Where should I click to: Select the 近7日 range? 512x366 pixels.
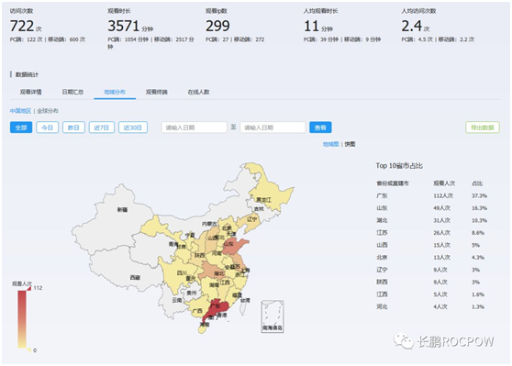coord(102,128)
